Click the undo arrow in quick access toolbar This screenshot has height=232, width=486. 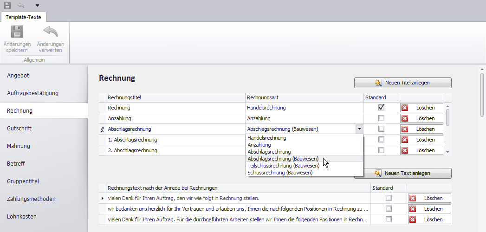tap(21, 5)
